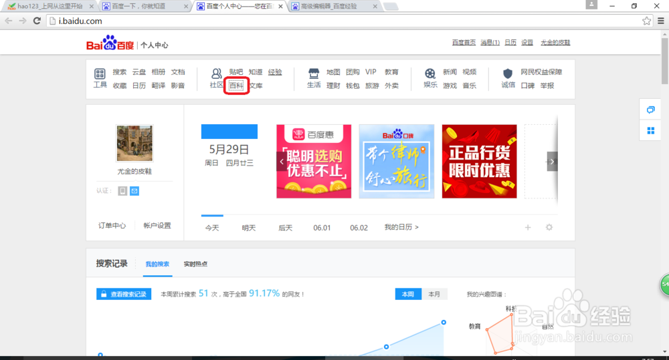
Task: Go back with the browser back arrow
Action: click(x=9, y=21)
